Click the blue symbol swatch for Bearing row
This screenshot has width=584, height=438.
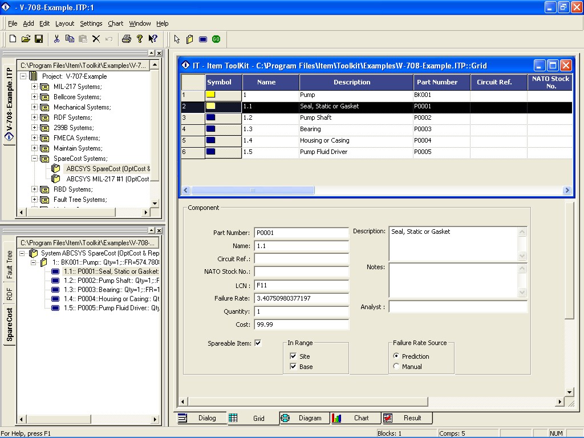pos(211,129)
